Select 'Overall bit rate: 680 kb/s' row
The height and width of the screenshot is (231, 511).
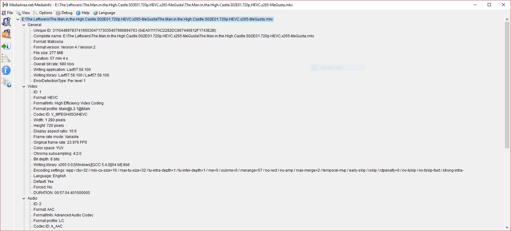54,64
